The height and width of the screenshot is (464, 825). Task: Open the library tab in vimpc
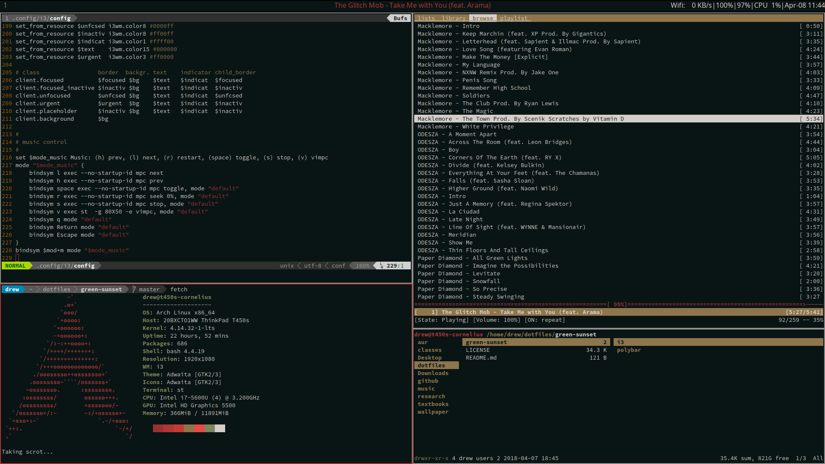click(x=453, y=18)
